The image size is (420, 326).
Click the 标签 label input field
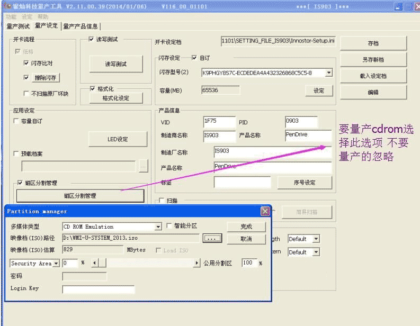click(243, 182)
